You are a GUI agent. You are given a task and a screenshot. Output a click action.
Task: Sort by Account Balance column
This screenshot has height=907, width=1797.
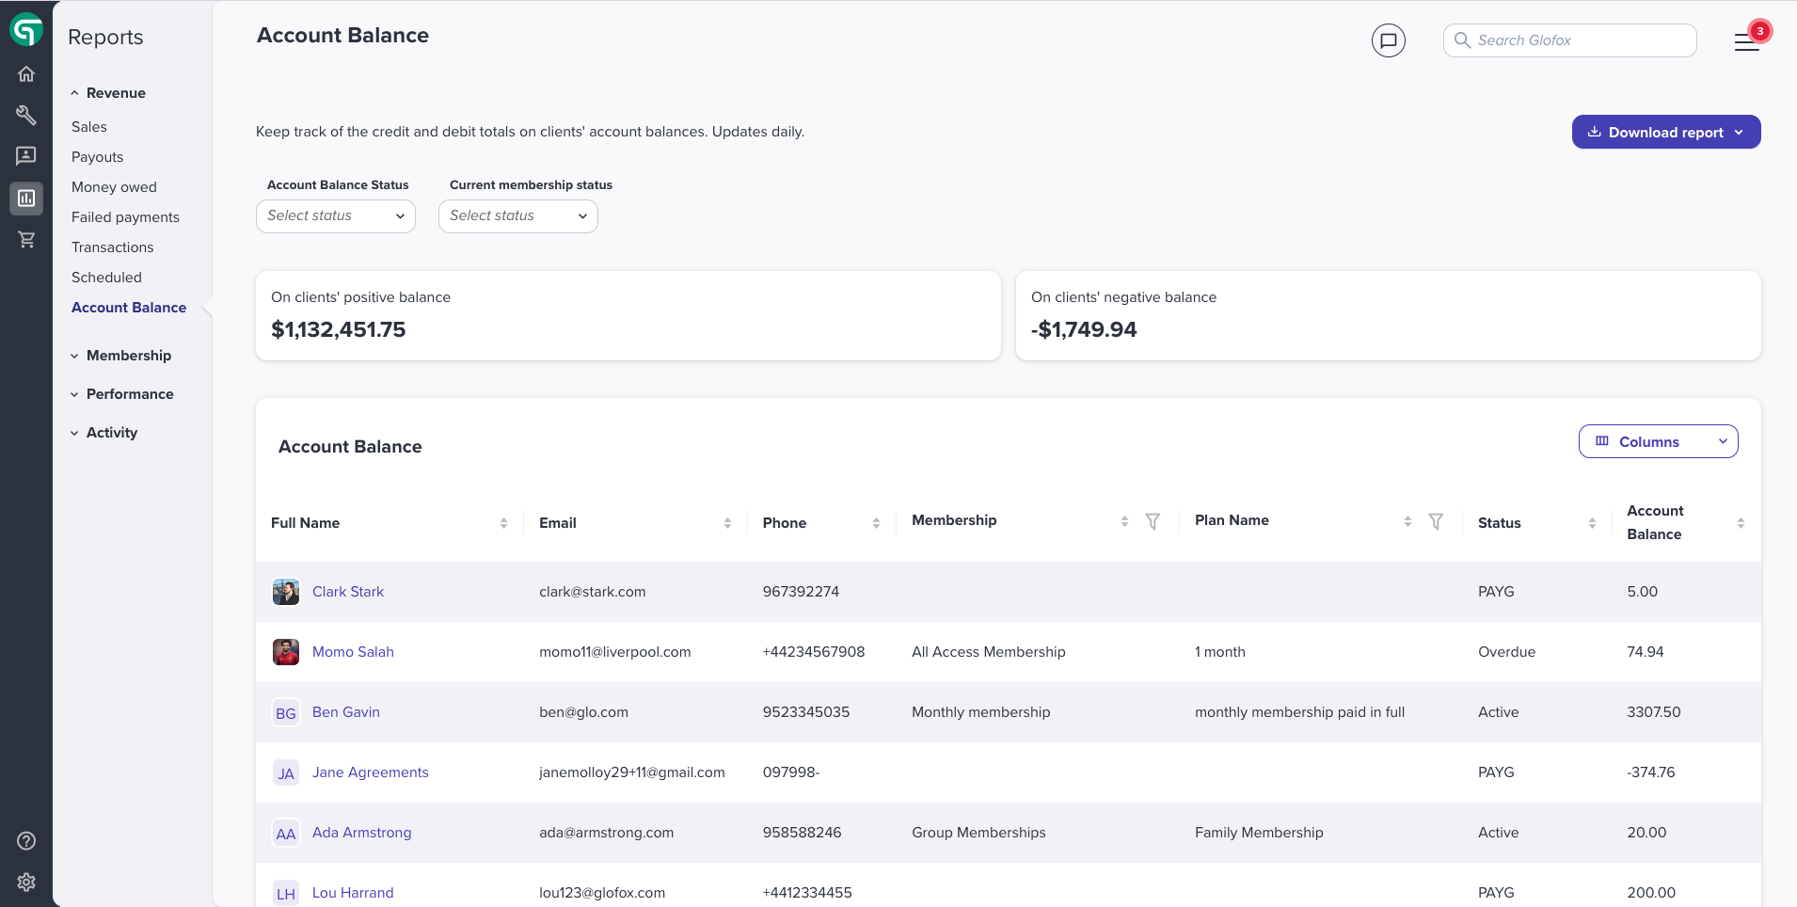[1741, 523]
